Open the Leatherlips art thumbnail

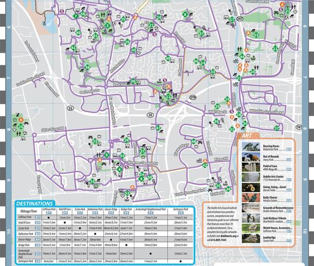(x=251, y=239)
